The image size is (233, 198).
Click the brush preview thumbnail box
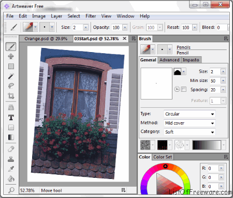click(x=156, y=84)
